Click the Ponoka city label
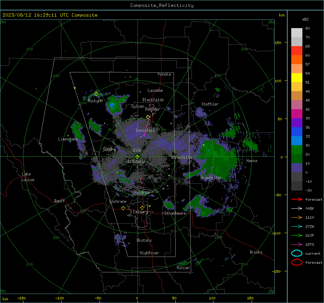 point(164,74)
